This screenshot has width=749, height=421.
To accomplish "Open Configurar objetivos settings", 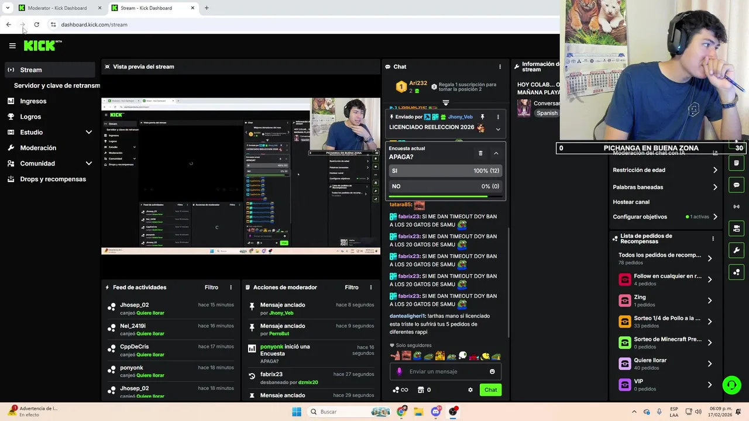I will click(665, 217).
